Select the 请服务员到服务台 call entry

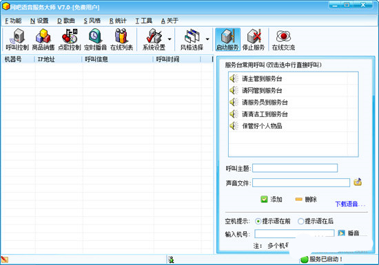(x=293, y=103)
